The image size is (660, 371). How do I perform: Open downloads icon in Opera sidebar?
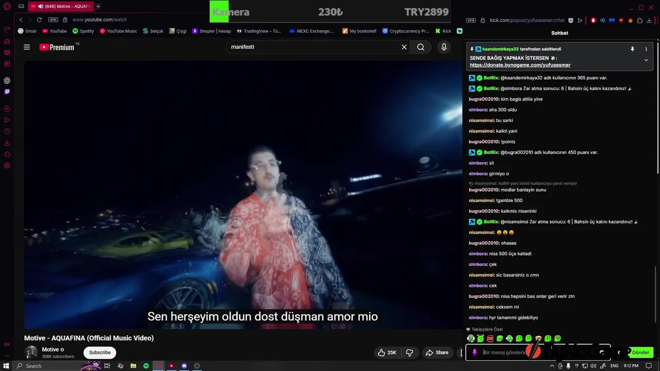coord(7,143)
